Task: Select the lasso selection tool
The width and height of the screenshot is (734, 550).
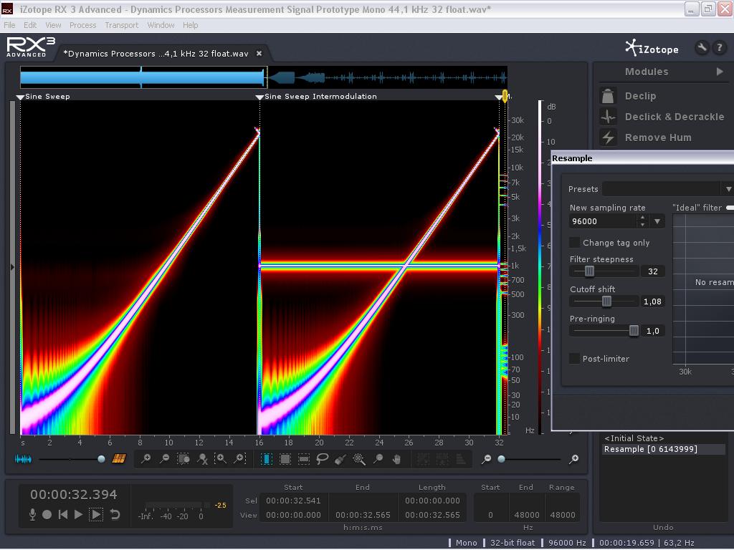Action: coord(323,459)
